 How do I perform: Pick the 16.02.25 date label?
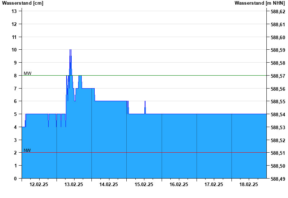pos(179,185)
